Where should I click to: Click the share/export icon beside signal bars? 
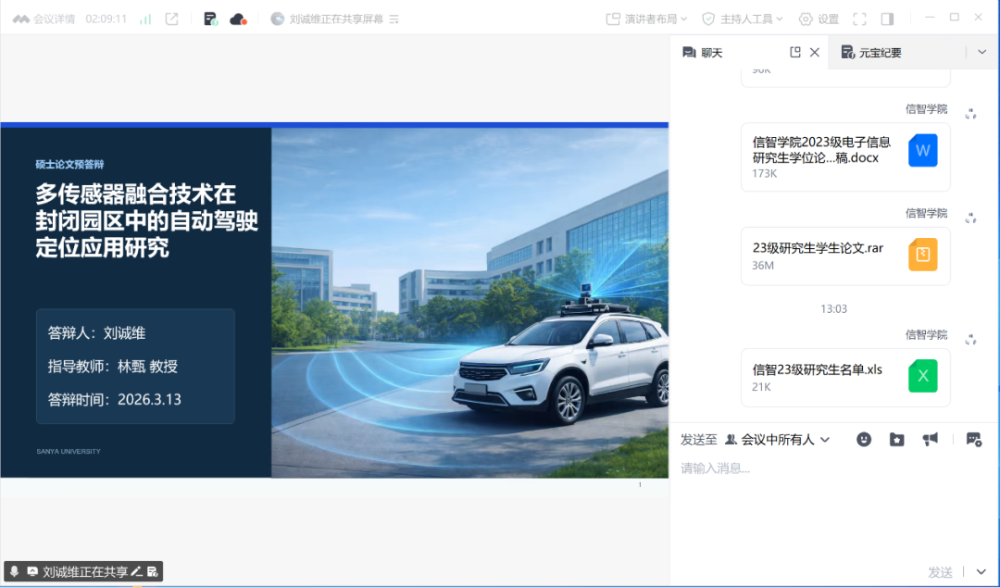click(171, 19)
